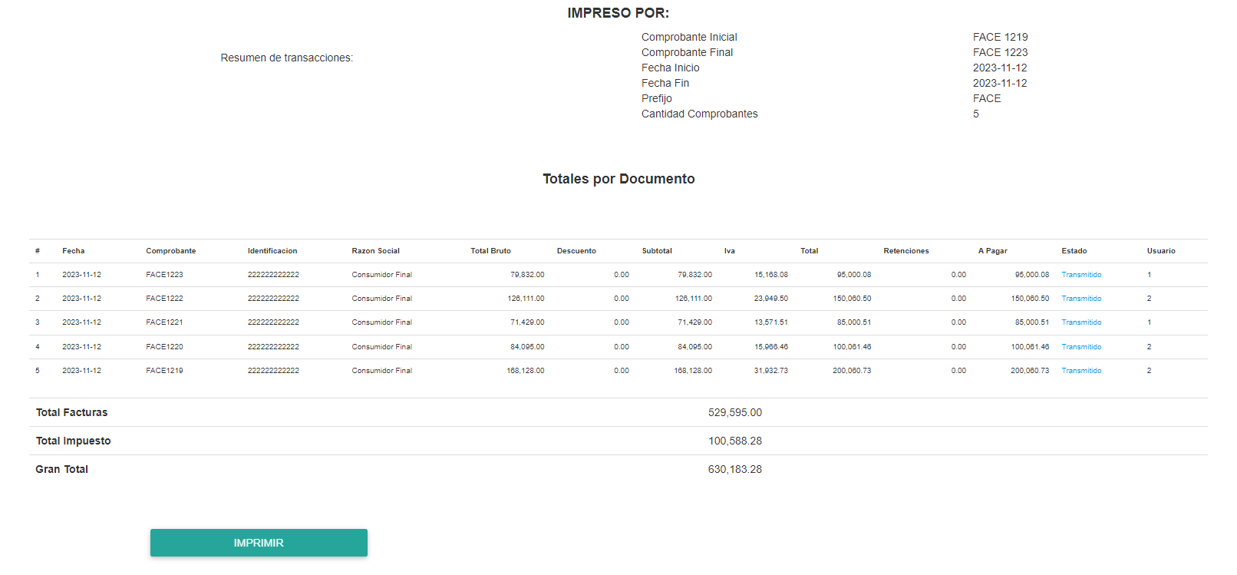The image size is (1237, 575).
Task: Select Comprobante Inicial value FACE 1219
Action: click(x=1000, y=37)
